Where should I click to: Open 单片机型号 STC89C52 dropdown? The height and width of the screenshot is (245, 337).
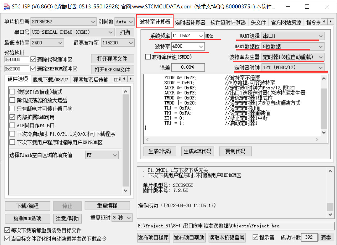64,22
